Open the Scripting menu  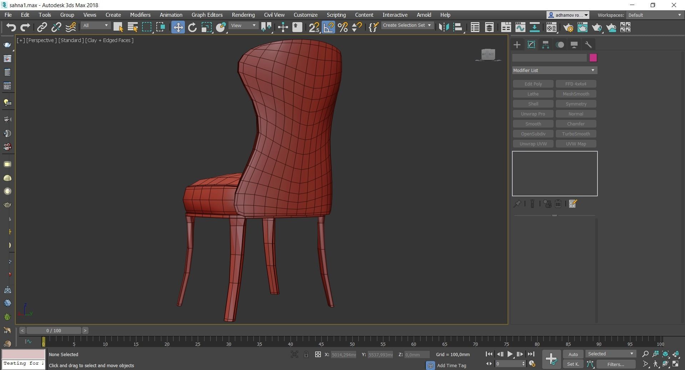pos(336,15)
